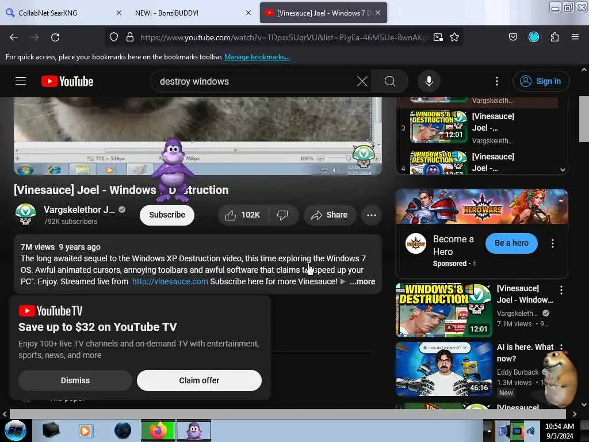Screen dimensions: 589x442
Task: Open the Extensions puzzle icon
Action: coord(555,37)
